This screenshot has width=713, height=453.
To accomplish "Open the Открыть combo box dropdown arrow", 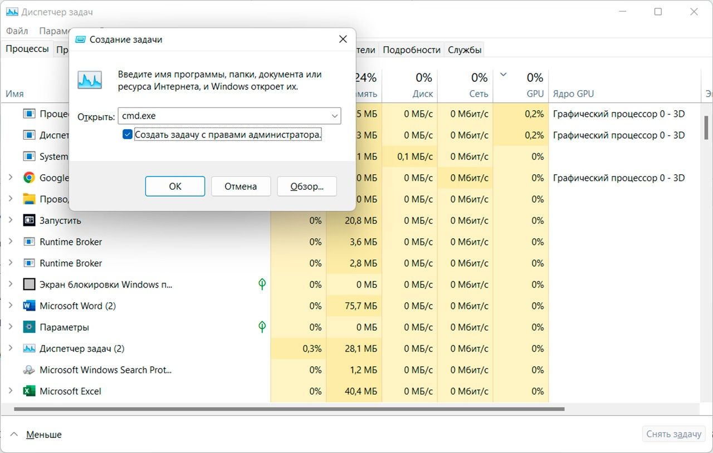I will (334, 116).
